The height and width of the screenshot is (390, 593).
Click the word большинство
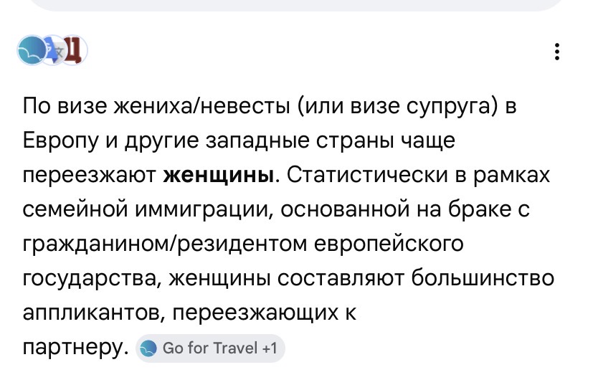[483, 278]
